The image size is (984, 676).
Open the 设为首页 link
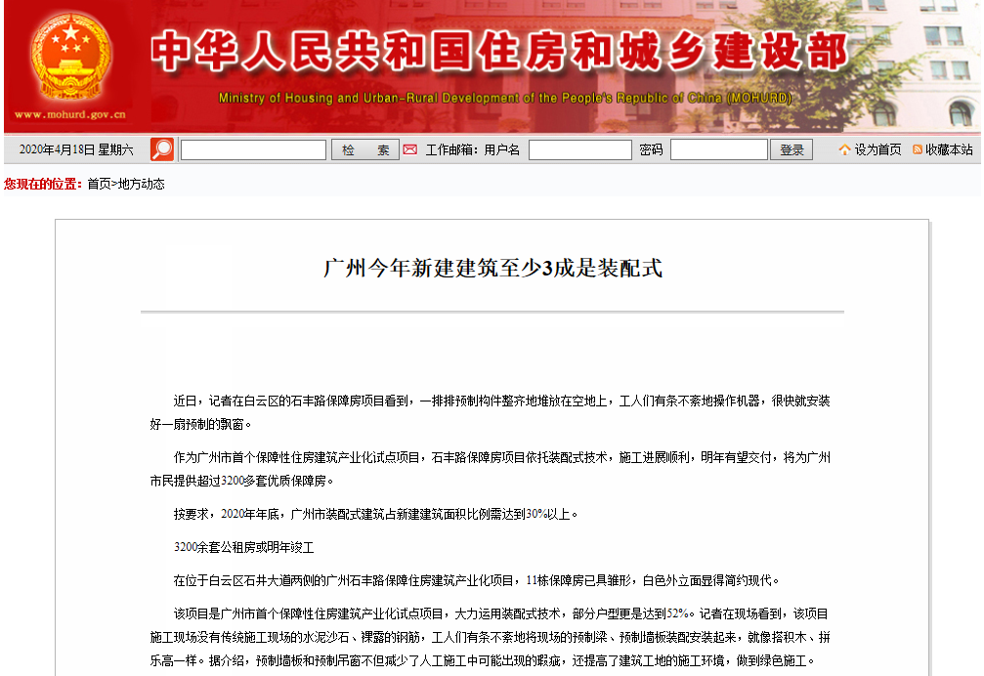point(877,149)
